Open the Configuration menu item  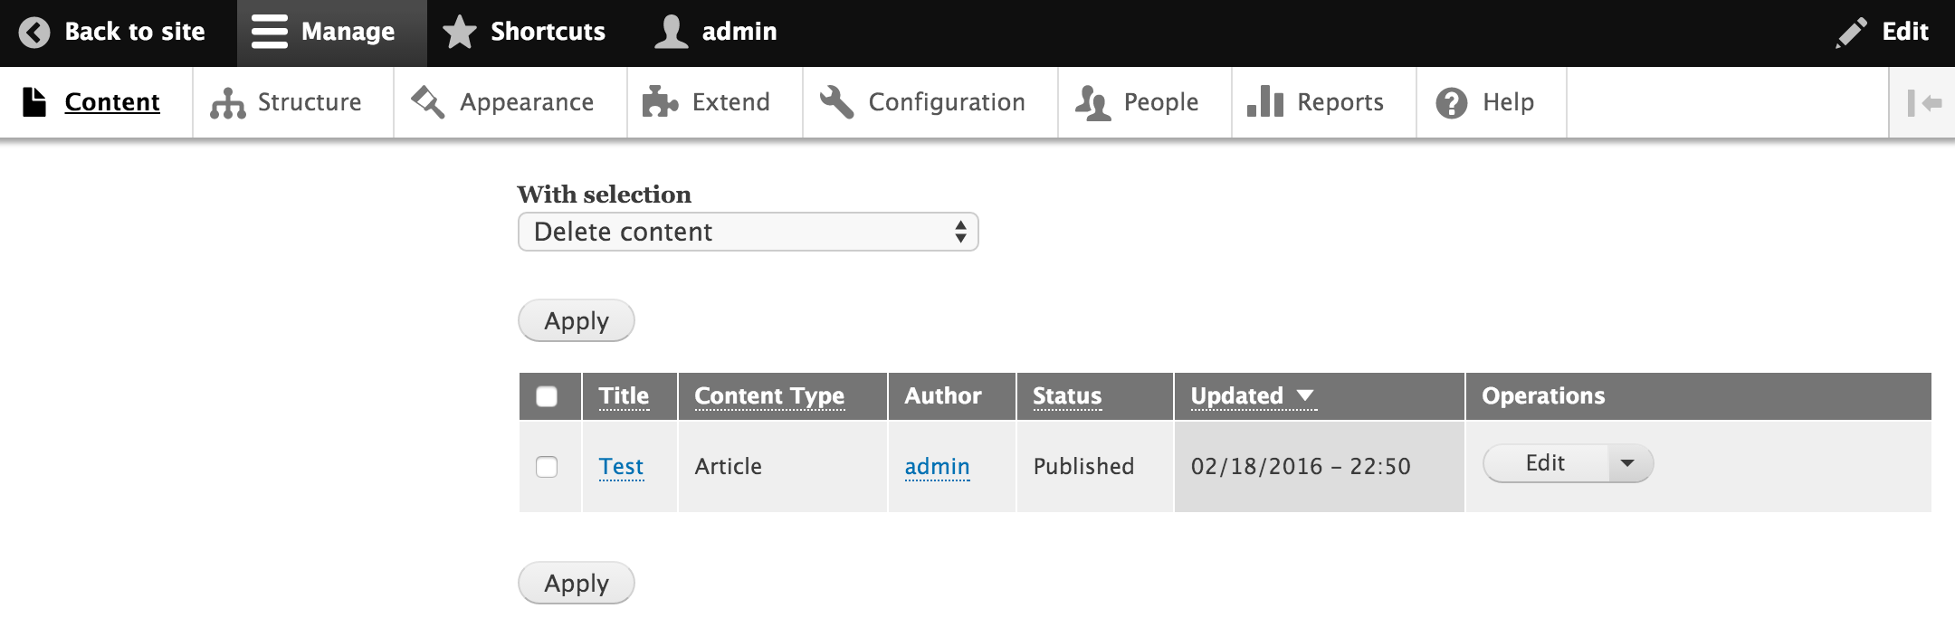(946, 102)
